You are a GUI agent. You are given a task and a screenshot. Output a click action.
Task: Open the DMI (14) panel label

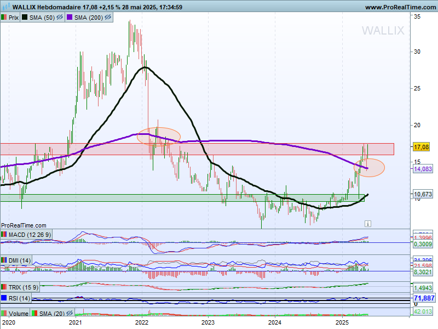(20, 261)
